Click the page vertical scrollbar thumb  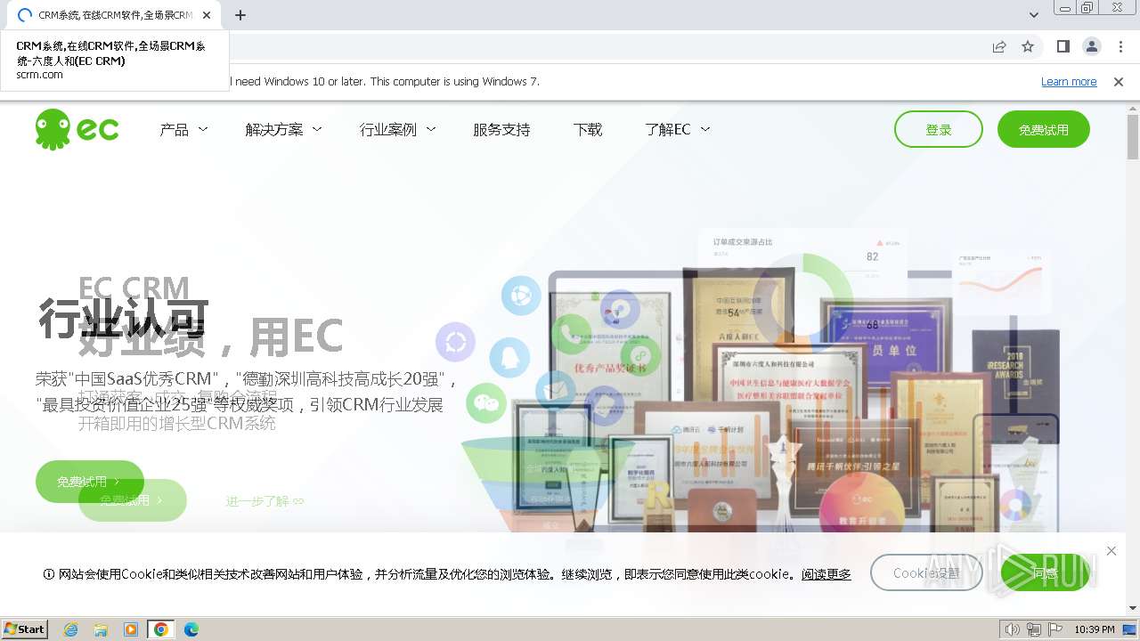1133,137
